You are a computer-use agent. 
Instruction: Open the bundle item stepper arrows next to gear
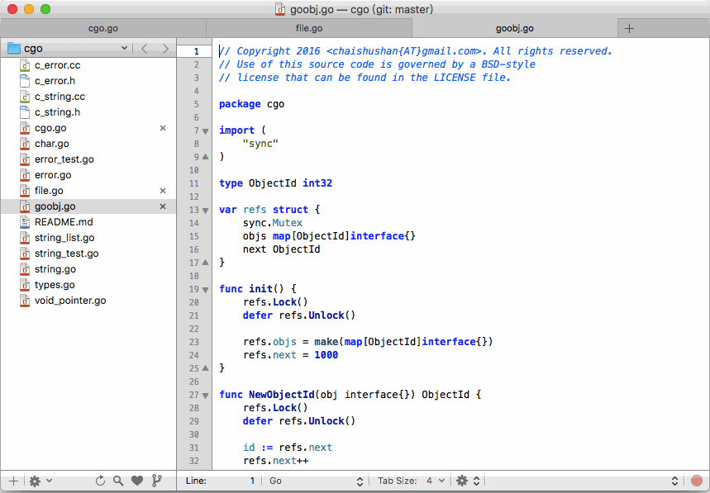point(476,481)
